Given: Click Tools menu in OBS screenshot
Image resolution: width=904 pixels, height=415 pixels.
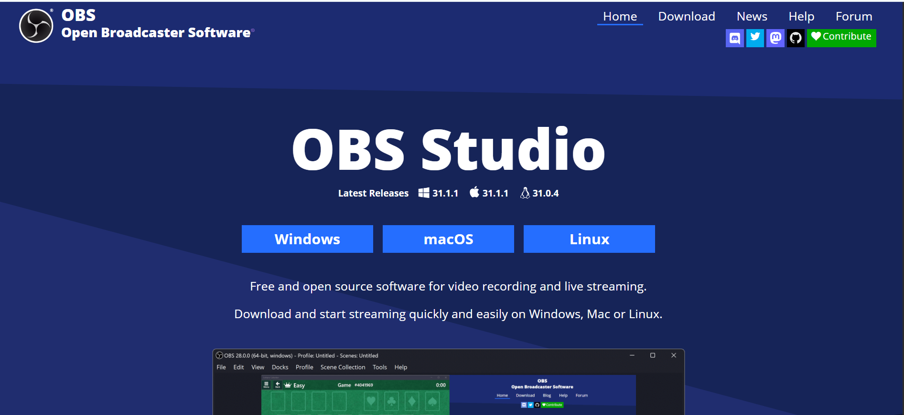Looking at the screenshot, I should pyautogui.click(x=380, y=367).
